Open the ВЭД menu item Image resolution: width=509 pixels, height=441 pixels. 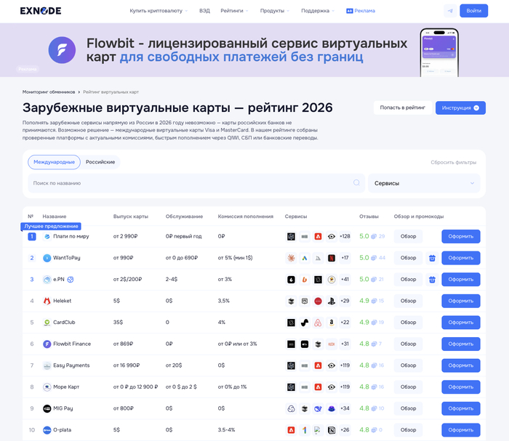coord(204,11)
